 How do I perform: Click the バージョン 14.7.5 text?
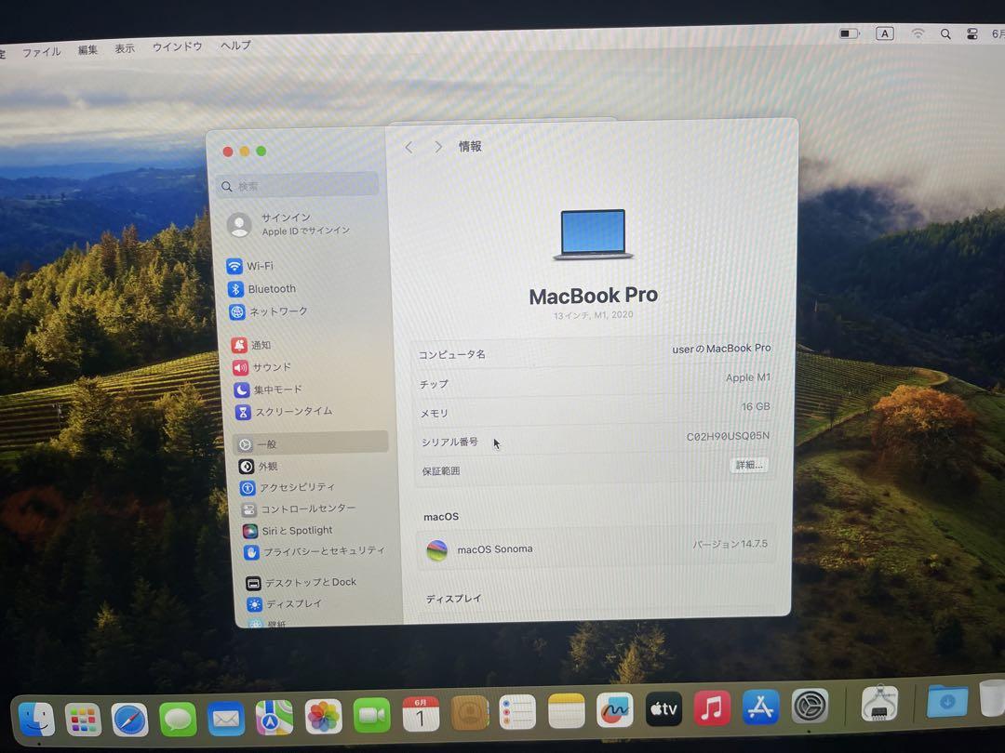pyautogui.click(x=730, y=544)
